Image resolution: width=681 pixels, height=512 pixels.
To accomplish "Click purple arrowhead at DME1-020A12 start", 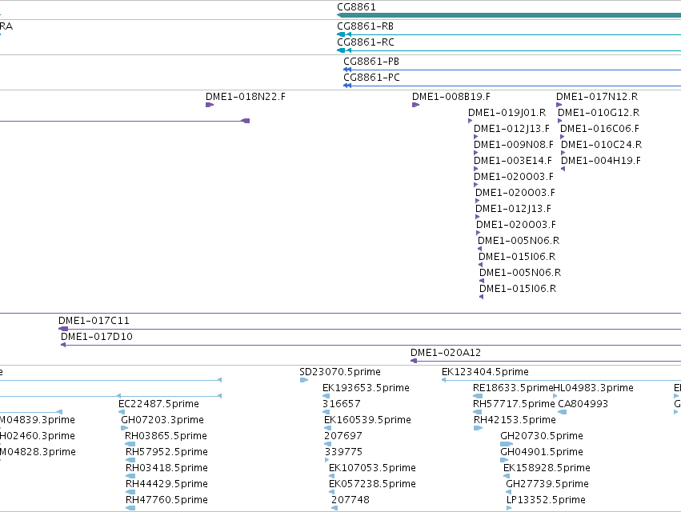I will 414,361.
